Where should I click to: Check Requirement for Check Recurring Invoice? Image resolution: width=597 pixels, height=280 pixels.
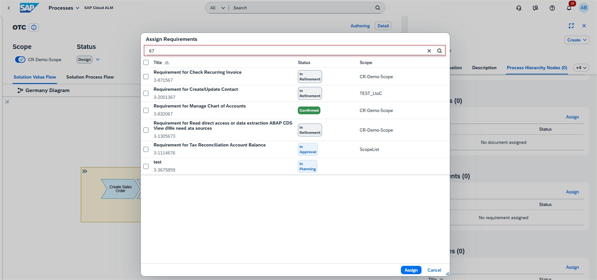pos(146,77)
